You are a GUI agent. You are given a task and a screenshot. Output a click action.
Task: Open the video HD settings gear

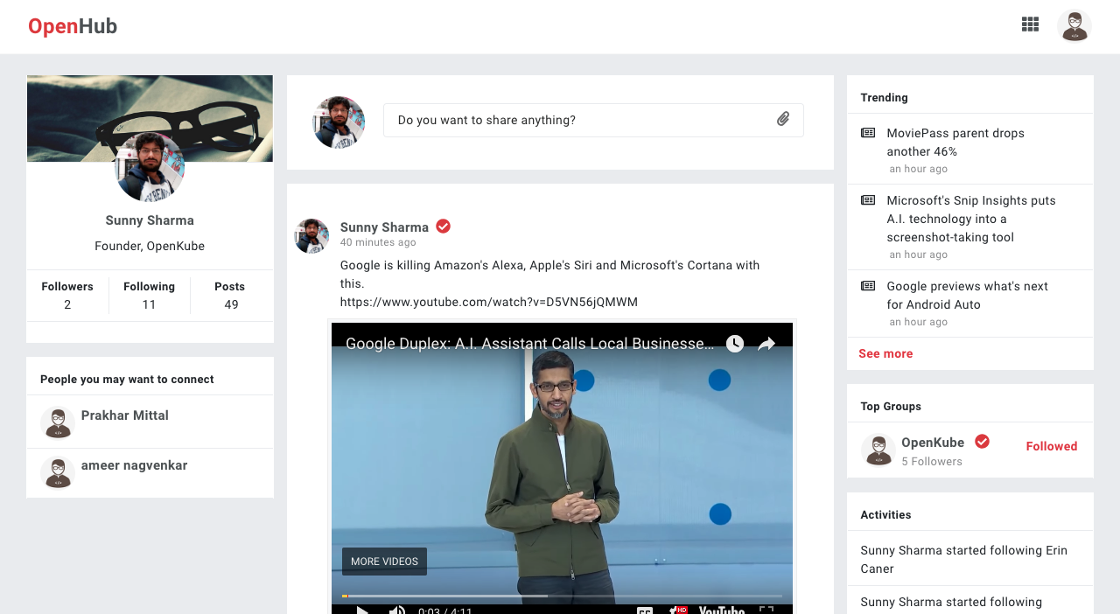(x=677, y=611)
